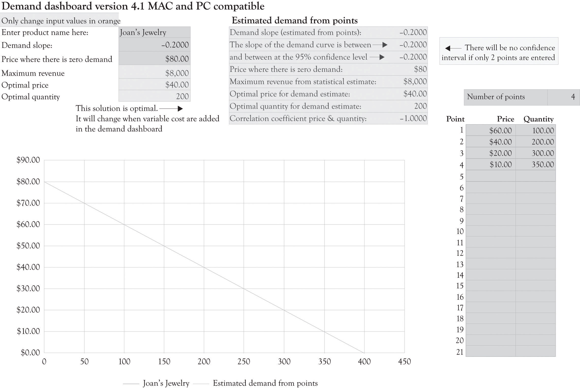Click the Optimal quantity 200 cell

pyautogui.click(x=155, y=96)
